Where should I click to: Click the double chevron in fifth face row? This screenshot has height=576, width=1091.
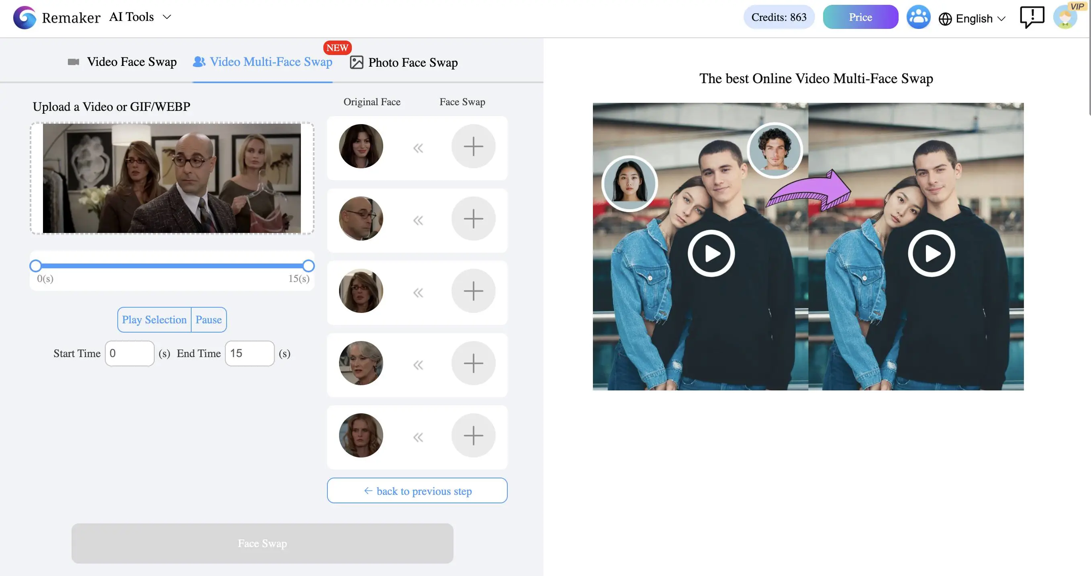coord(418,437)
